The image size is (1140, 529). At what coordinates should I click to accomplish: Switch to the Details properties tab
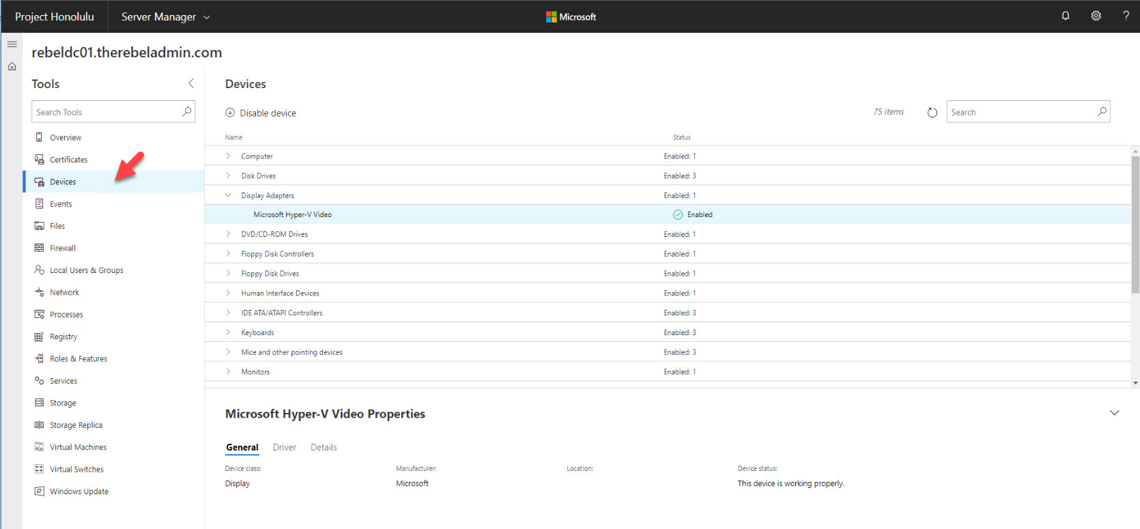point(324,448)
